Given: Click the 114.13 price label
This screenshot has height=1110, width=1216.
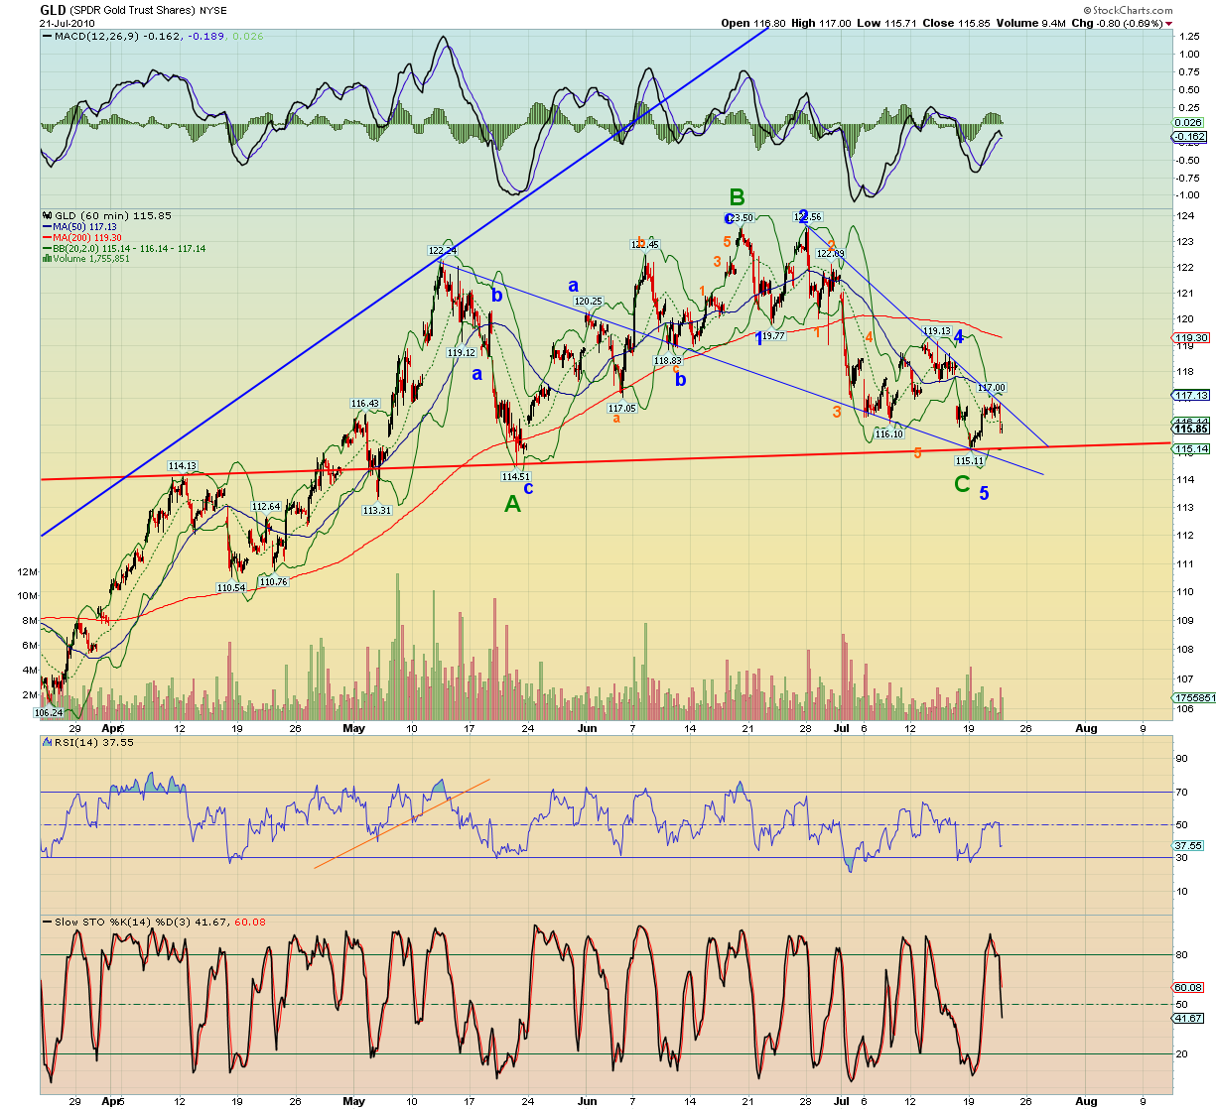Looking at the screenshot, I should click(182, 465).
